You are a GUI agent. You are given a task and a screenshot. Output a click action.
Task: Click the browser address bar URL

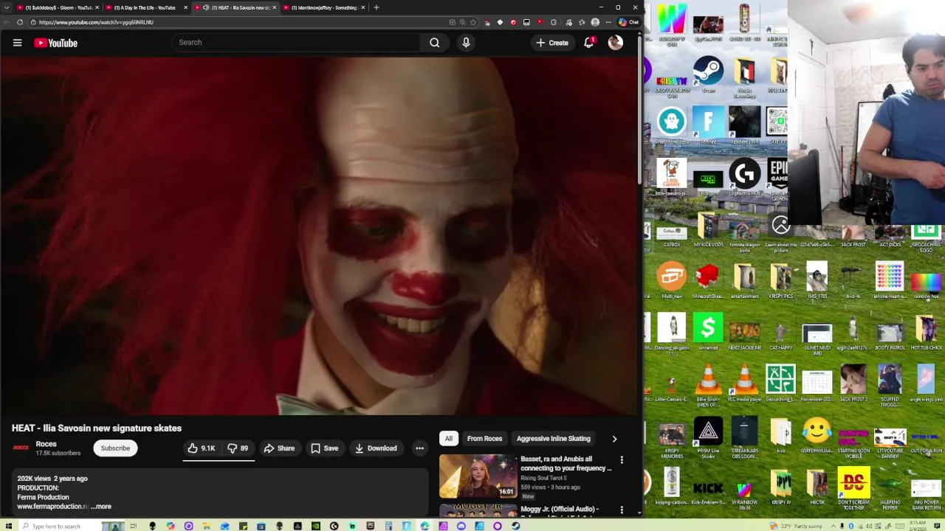tap(96, 22)
